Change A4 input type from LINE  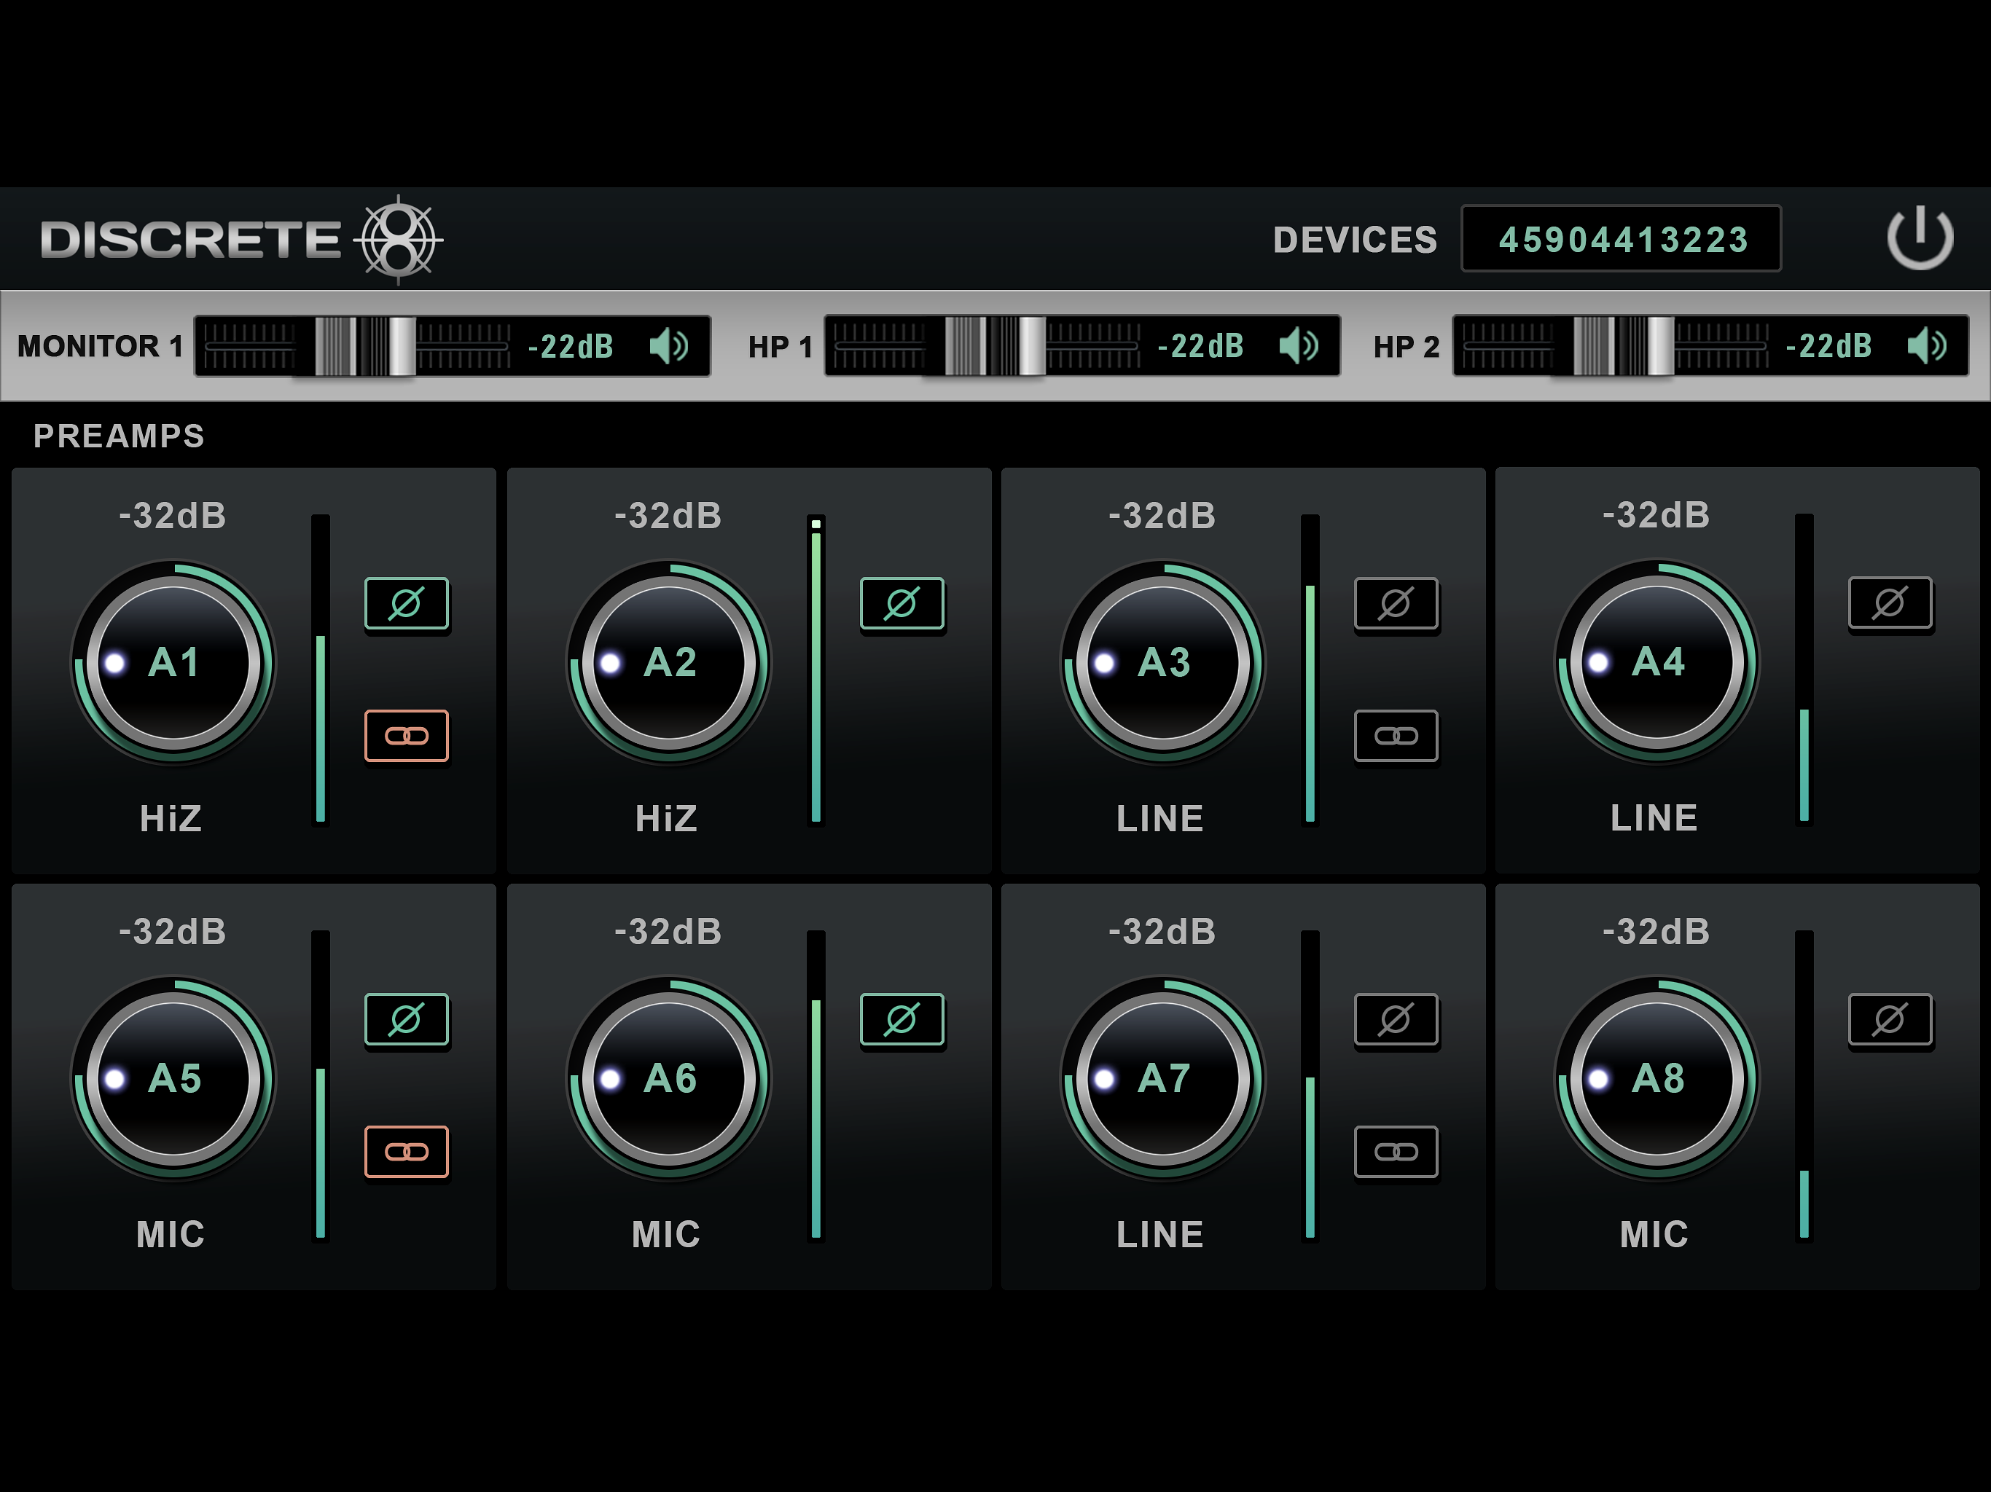(1654, 819)
